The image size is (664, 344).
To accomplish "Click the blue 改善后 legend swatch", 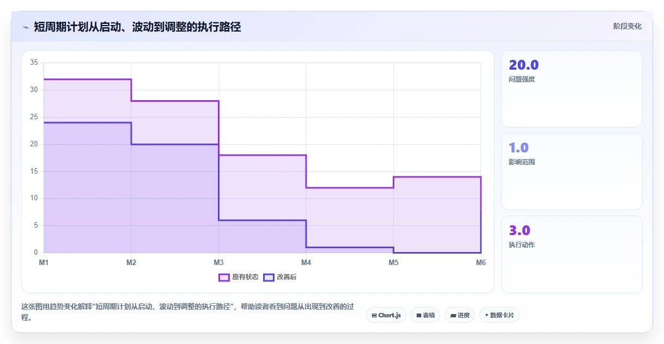I will pyautogui.click(x=269, y=277).
